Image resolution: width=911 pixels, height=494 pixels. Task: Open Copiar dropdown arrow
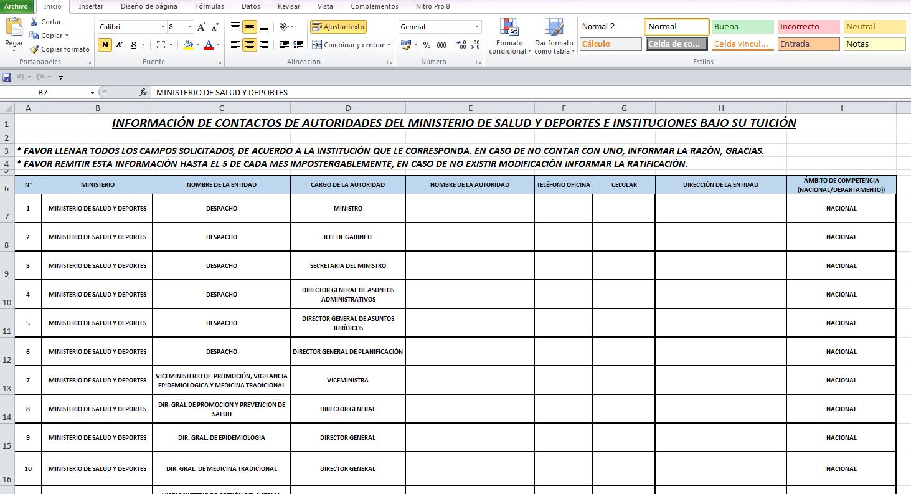67,36
